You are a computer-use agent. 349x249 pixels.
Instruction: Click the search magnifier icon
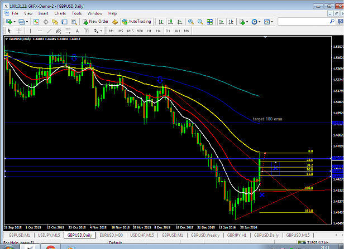point(332,21)
